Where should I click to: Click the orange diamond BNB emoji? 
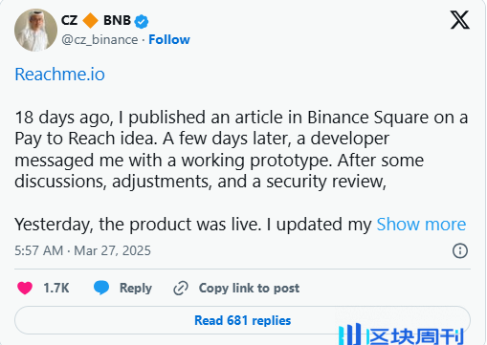coord(91,20)
